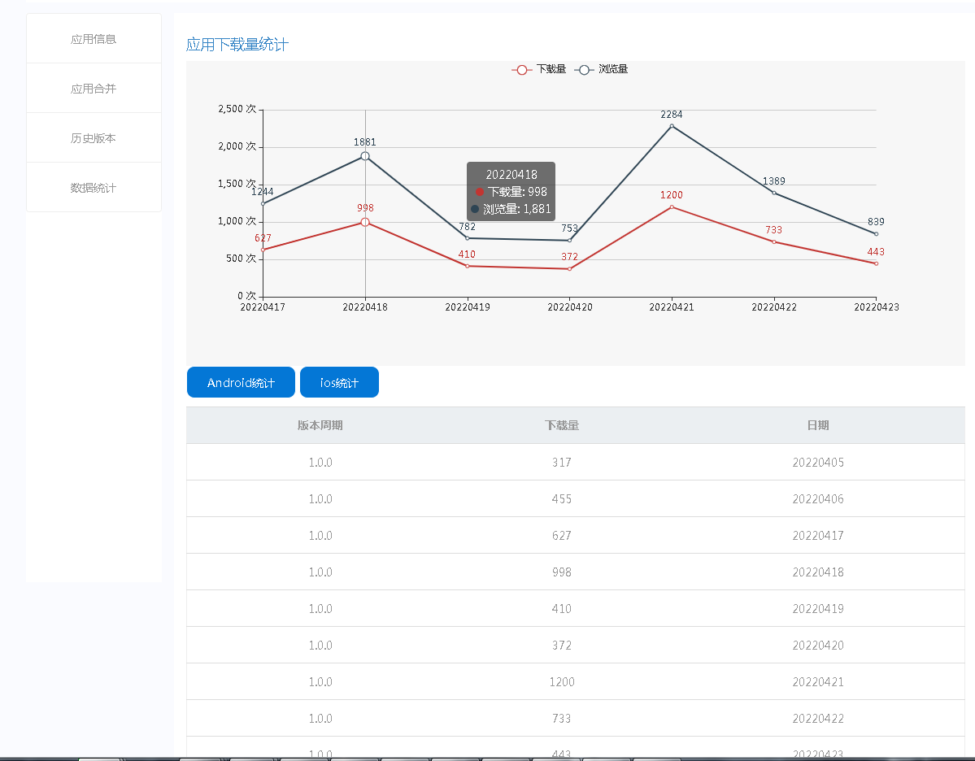Click the 日期 column header

[818, 425]
